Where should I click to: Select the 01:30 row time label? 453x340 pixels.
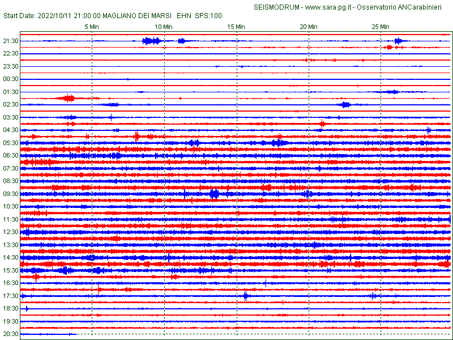click(x=11, y=92)
